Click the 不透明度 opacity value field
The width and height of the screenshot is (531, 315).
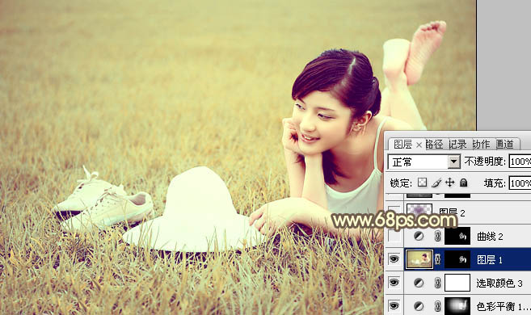click(x=520, y=162)
